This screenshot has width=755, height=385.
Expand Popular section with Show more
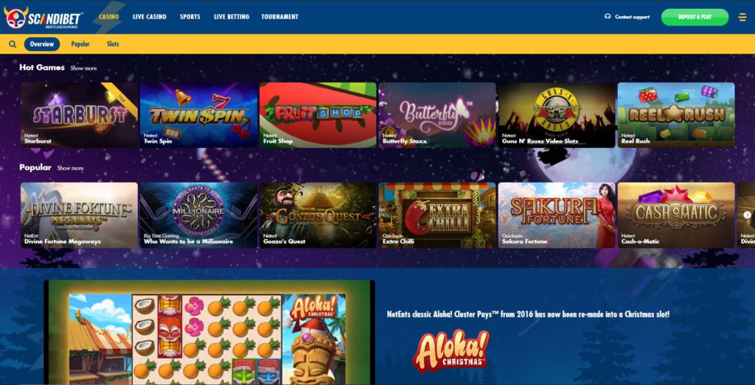(x=70, y=169)
